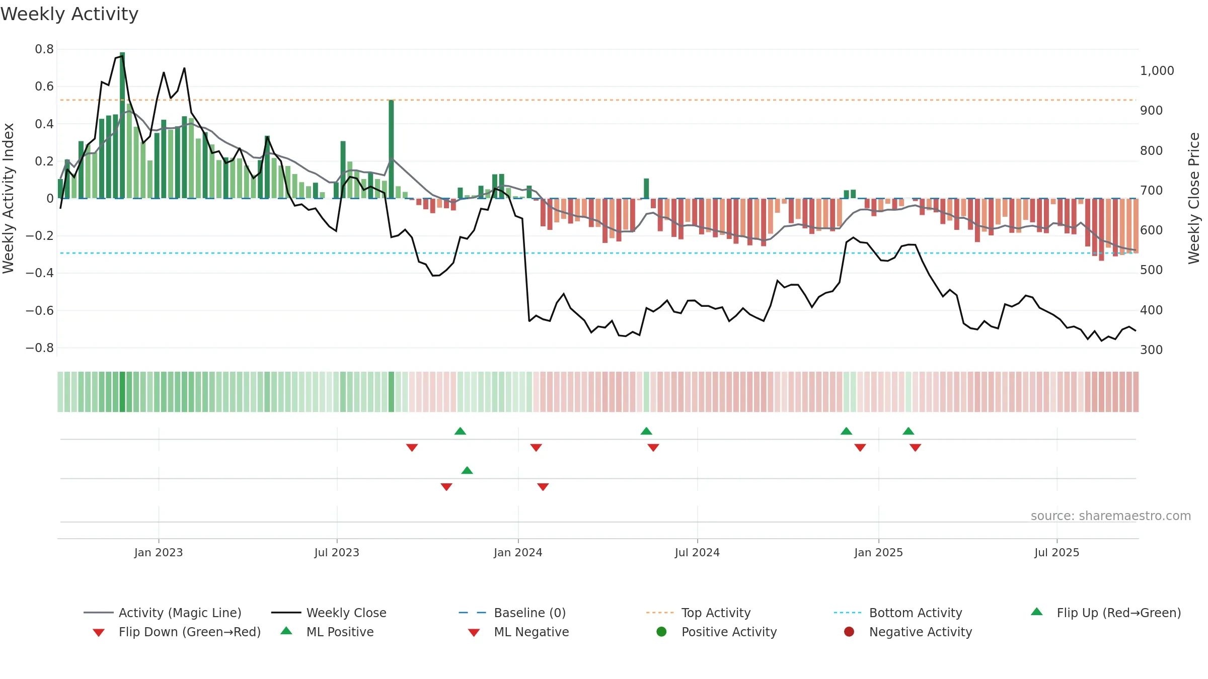Click the isolated green bar near May 2024

646,189
